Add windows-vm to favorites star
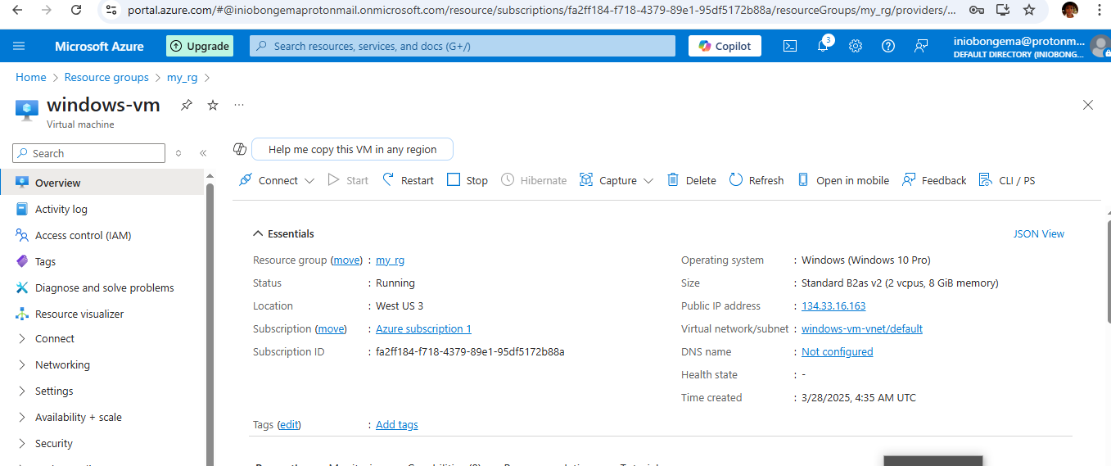1111x466 pixels. tap(213, 105)
